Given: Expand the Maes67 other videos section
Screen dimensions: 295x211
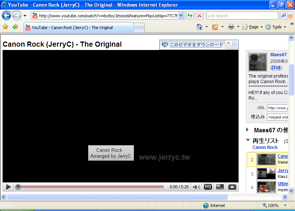Looking at the screenshot, I should 247,130.
